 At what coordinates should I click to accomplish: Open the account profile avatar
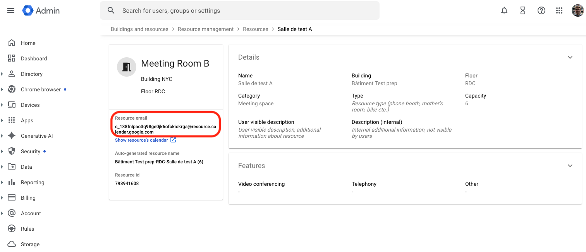pos(577,10)
